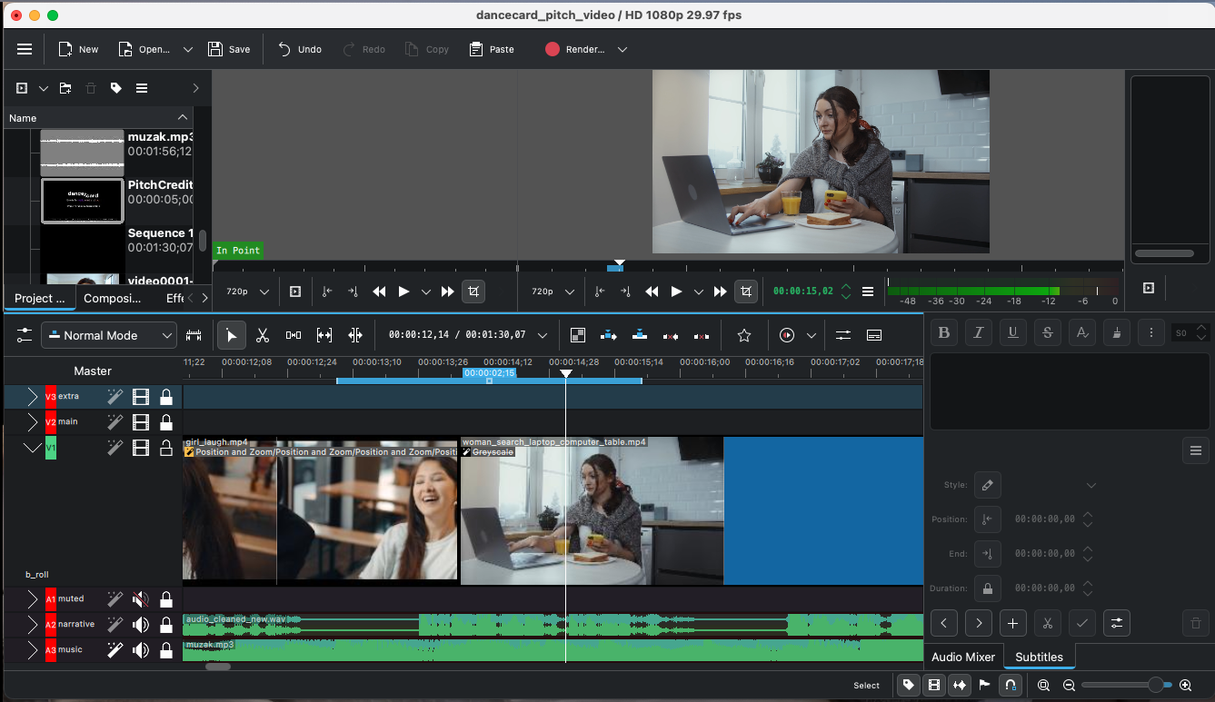The image size is (1215, 702).
Task: Click the Render button
Action: (575, 49)
